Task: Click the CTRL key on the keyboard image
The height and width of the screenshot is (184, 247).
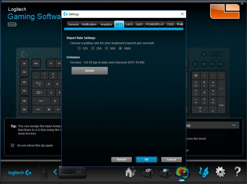Action: pyautogui.click(x=38, y=109)
